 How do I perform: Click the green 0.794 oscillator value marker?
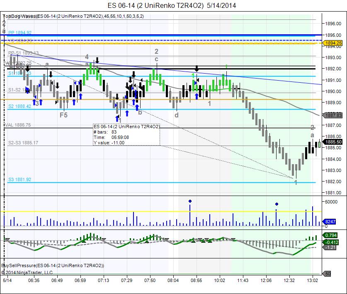point(330,235)
